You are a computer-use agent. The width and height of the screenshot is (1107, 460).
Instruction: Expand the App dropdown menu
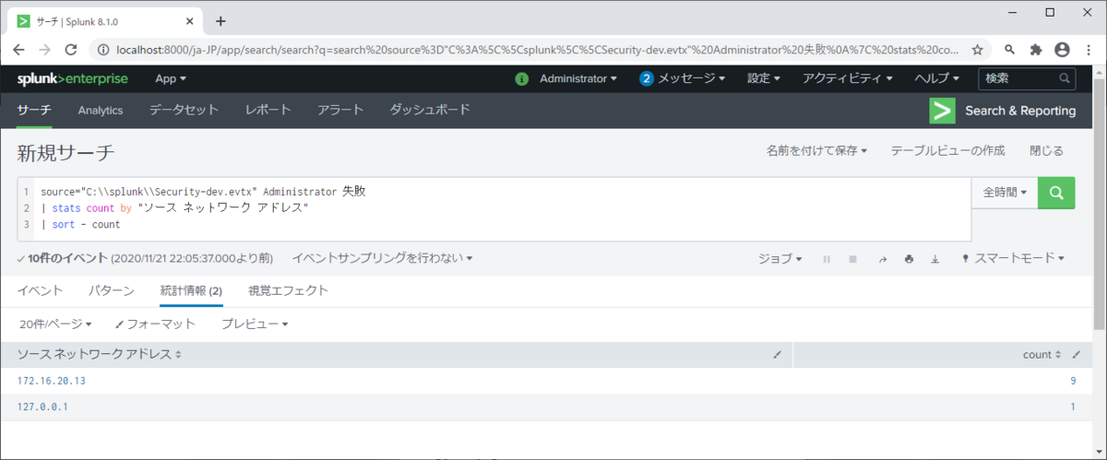(171, 79)
